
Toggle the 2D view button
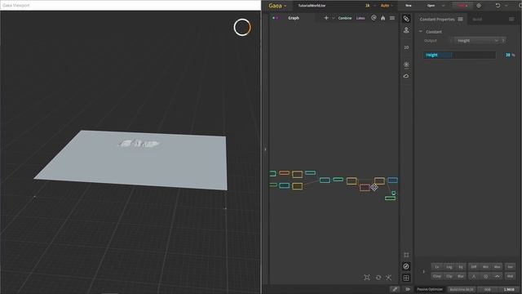(x=406, y=47)
